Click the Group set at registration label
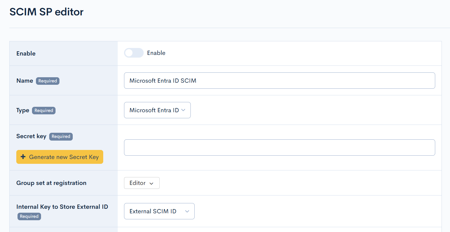Screen dimensions: 450x232 point(51,183)
